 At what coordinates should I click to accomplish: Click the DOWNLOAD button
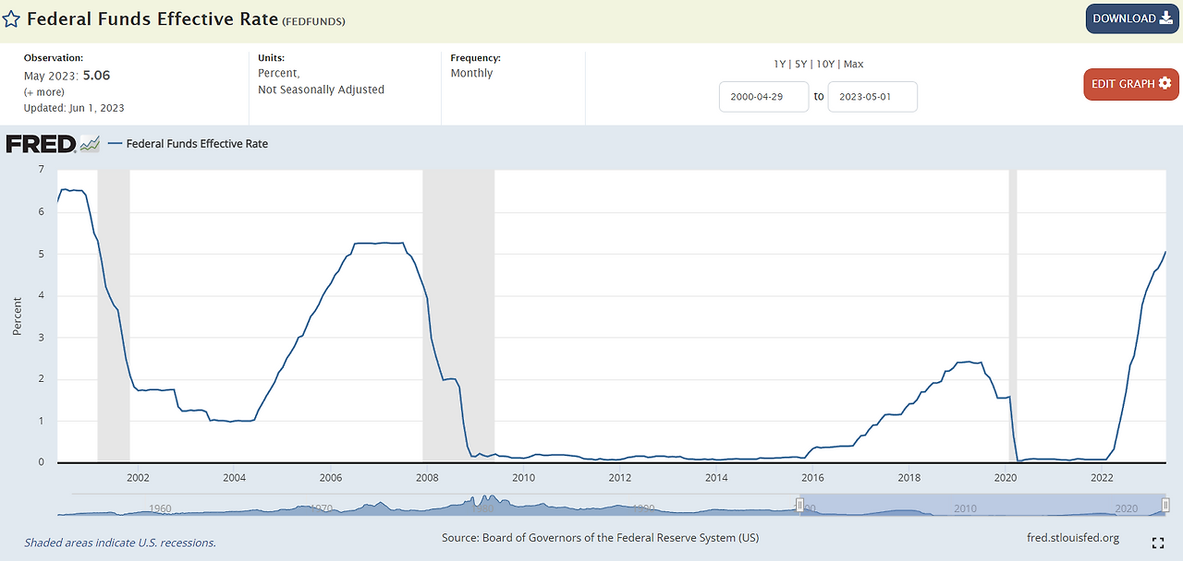[1132, 18]
